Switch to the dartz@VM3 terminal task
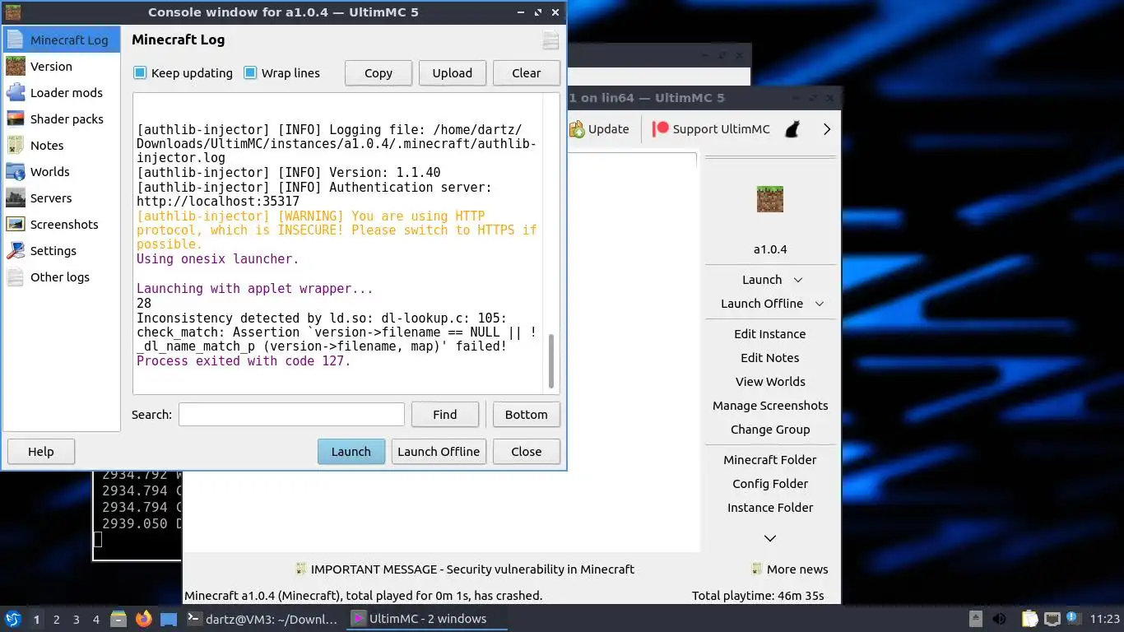The image size is (1124, 632). click(263, 619)
